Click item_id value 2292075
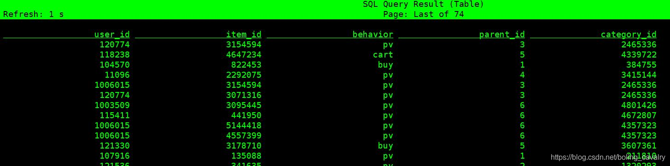670x166 pixels. coord(244,75)
